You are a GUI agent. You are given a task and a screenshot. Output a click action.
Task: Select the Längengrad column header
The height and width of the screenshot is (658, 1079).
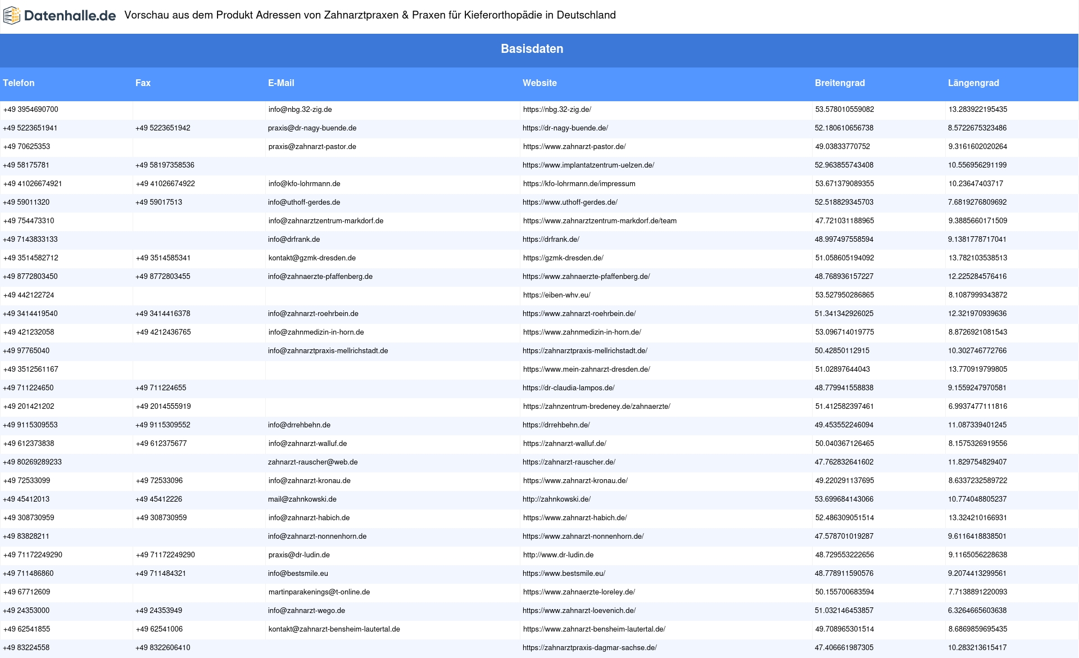(973, 83)
